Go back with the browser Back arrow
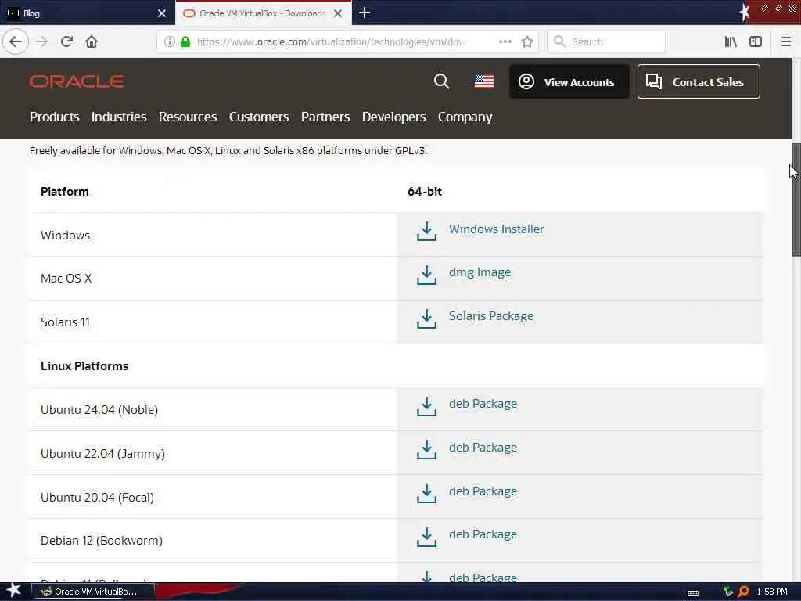Viewport: 801px width, 601px height. (x=16, y=41)
